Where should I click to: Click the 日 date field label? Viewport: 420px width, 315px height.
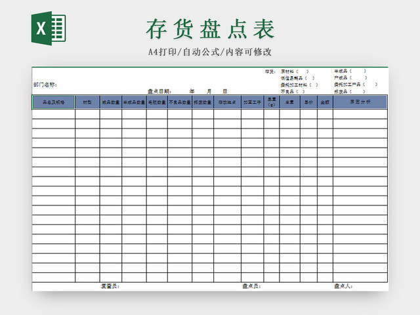(x=225, y=91)
